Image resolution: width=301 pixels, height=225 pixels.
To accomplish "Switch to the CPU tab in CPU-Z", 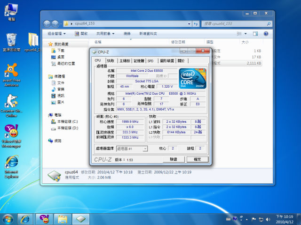I will 98,60.
